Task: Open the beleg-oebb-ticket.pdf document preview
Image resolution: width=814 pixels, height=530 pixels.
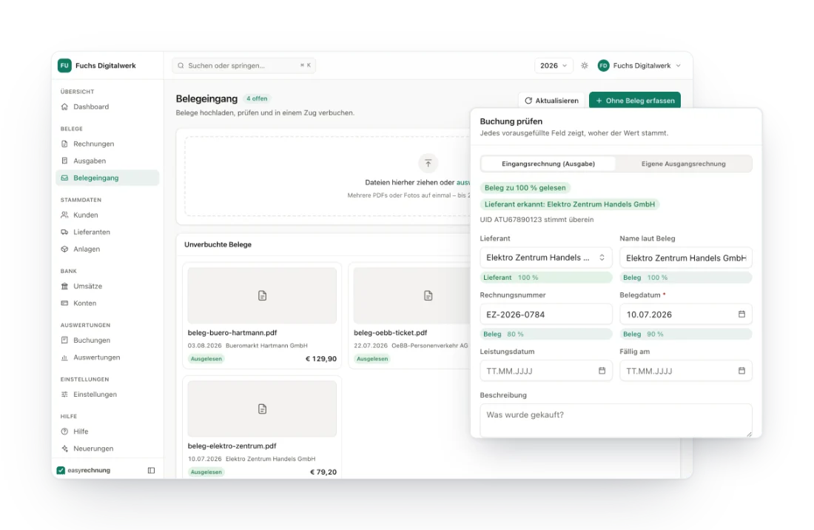Action: (411, 295)
